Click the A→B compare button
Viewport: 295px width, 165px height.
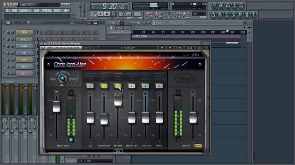(x=179, y=48)
